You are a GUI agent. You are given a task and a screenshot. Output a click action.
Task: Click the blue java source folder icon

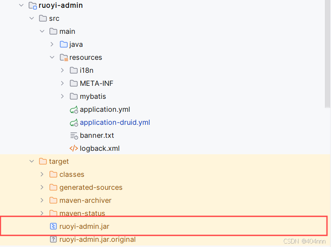click(63, 44)
